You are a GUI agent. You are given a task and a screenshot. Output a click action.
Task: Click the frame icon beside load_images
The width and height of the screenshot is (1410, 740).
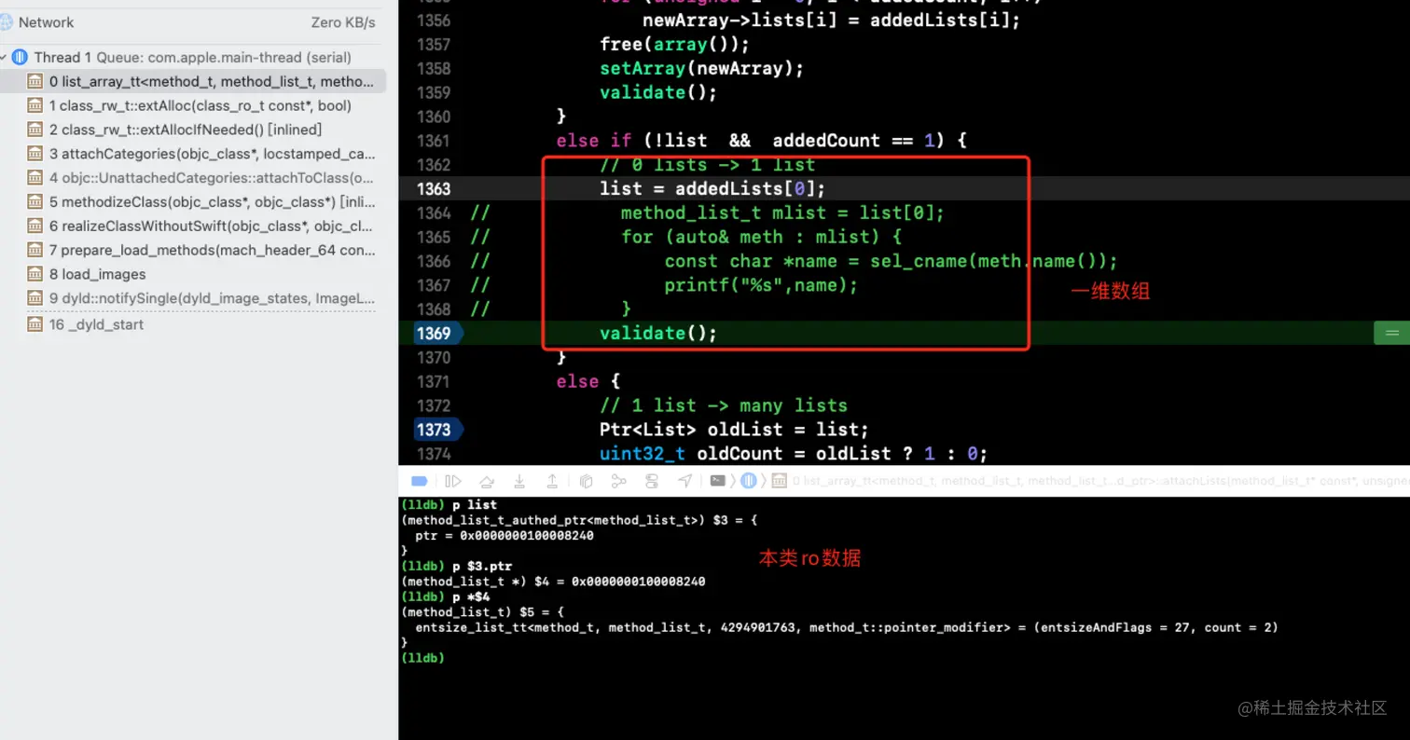35,275
